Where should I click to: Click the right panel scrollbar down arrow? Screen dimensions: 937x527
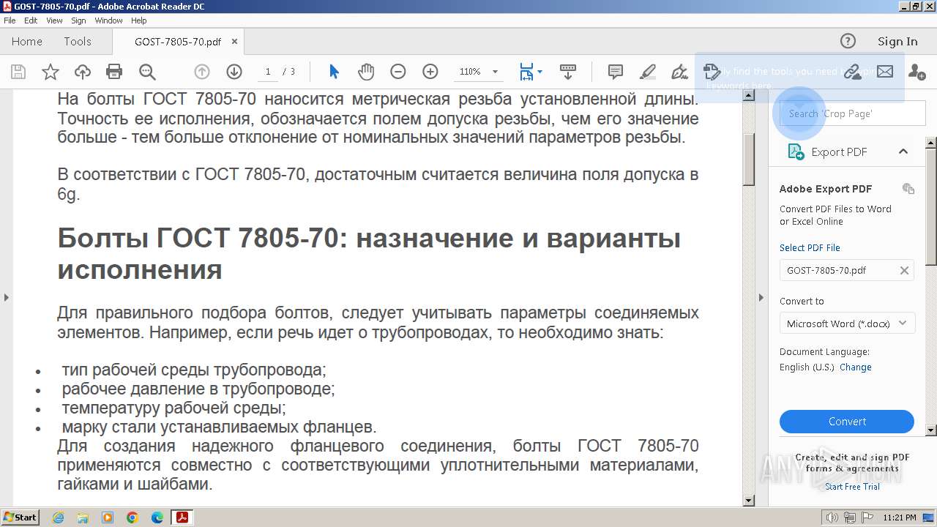pos(931,430)
